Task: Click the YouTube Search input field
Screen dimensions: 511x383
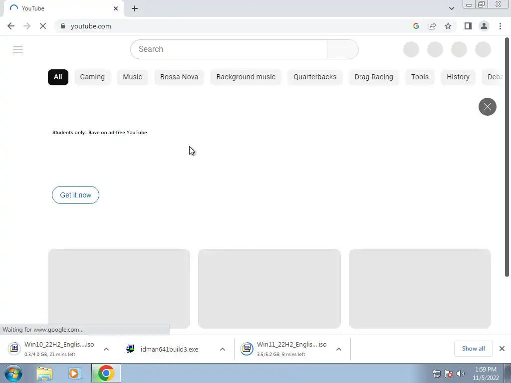Action: pos(229,49)
